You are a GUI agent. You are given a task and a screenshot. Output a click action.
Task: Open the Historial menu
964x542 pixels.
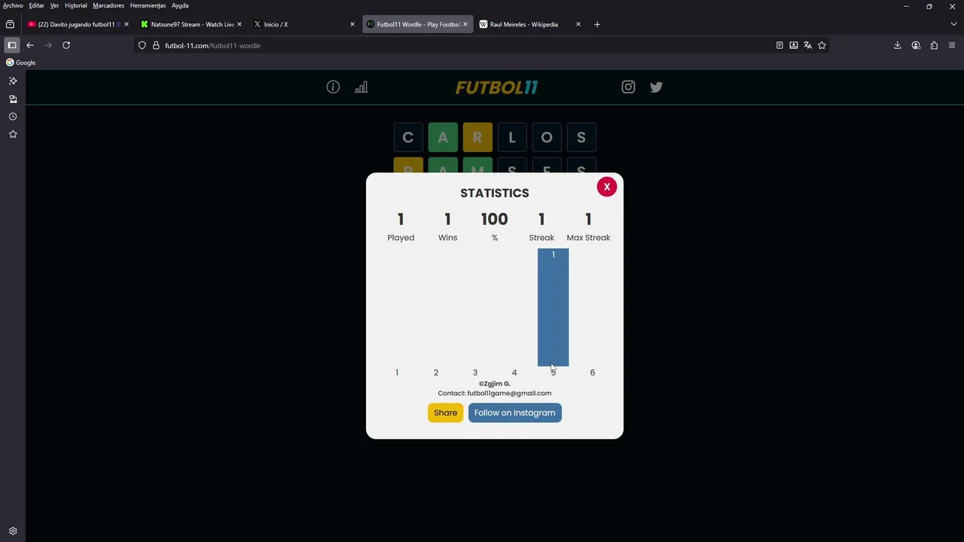(x=76, y=5)
